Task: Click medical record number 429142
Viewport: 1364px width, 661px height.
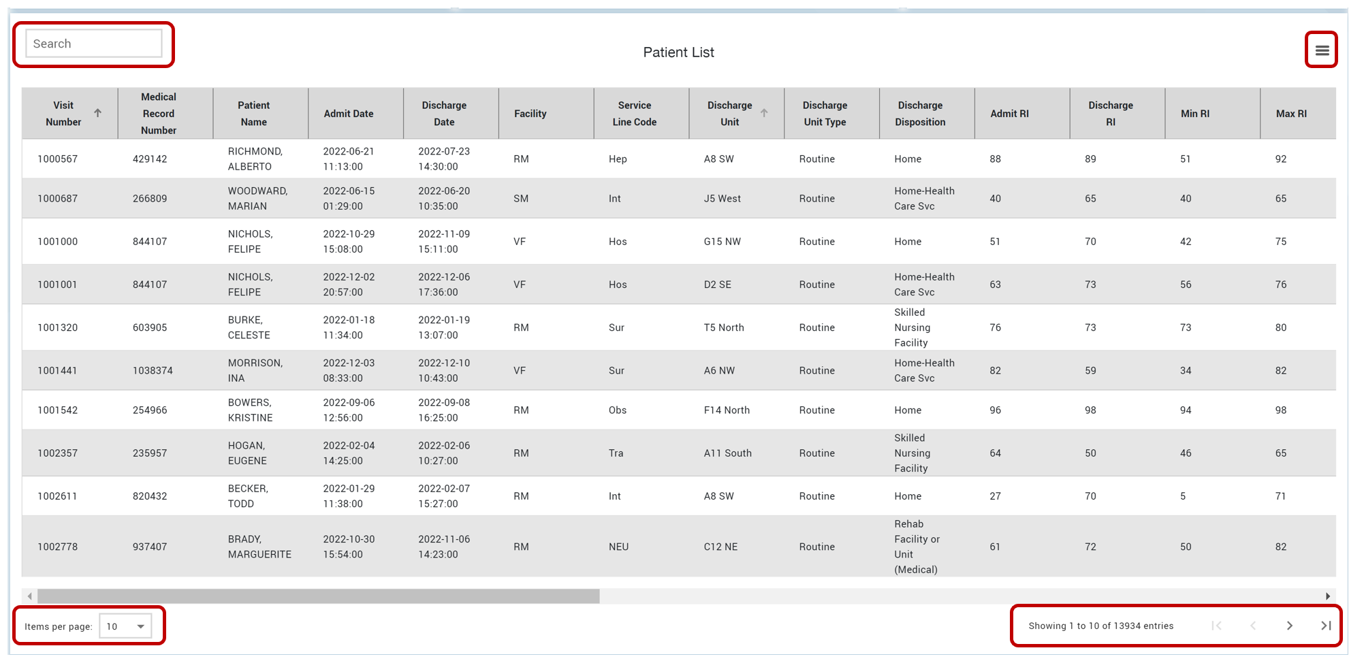Action: [150, 159]
